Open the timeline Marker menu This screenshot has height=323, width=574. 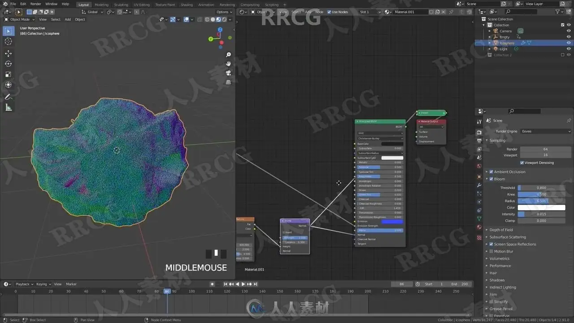(71, 284)
